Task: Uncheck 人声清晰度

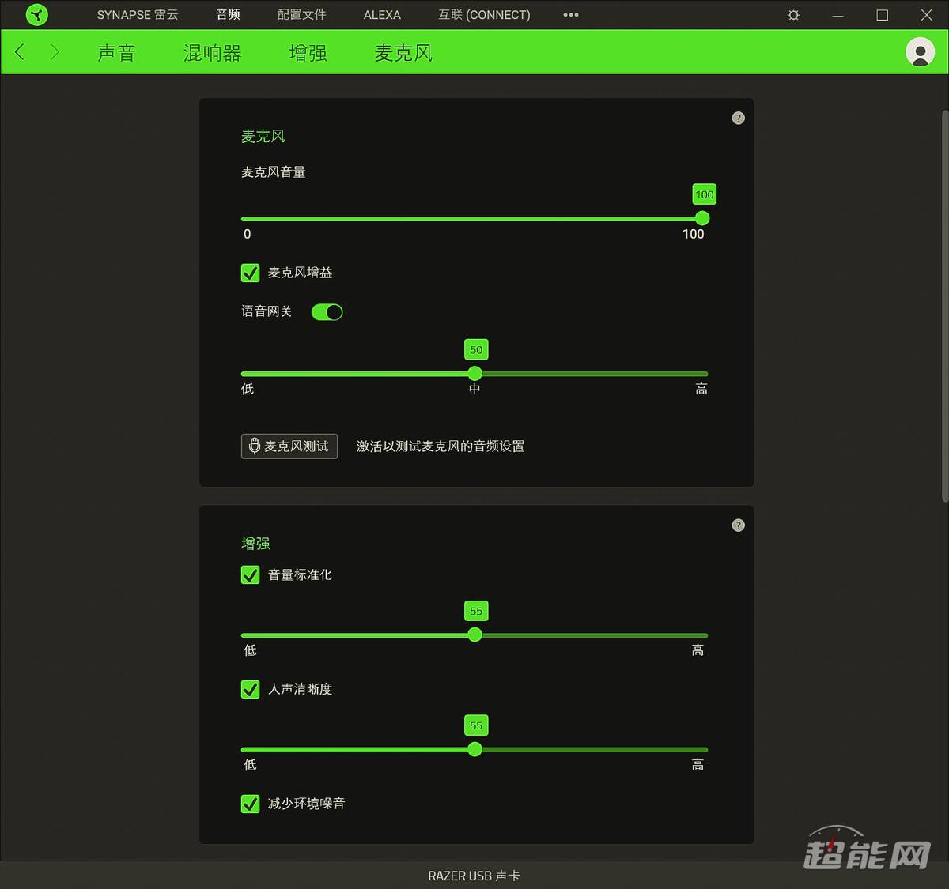Action: [x=250, y=689]
